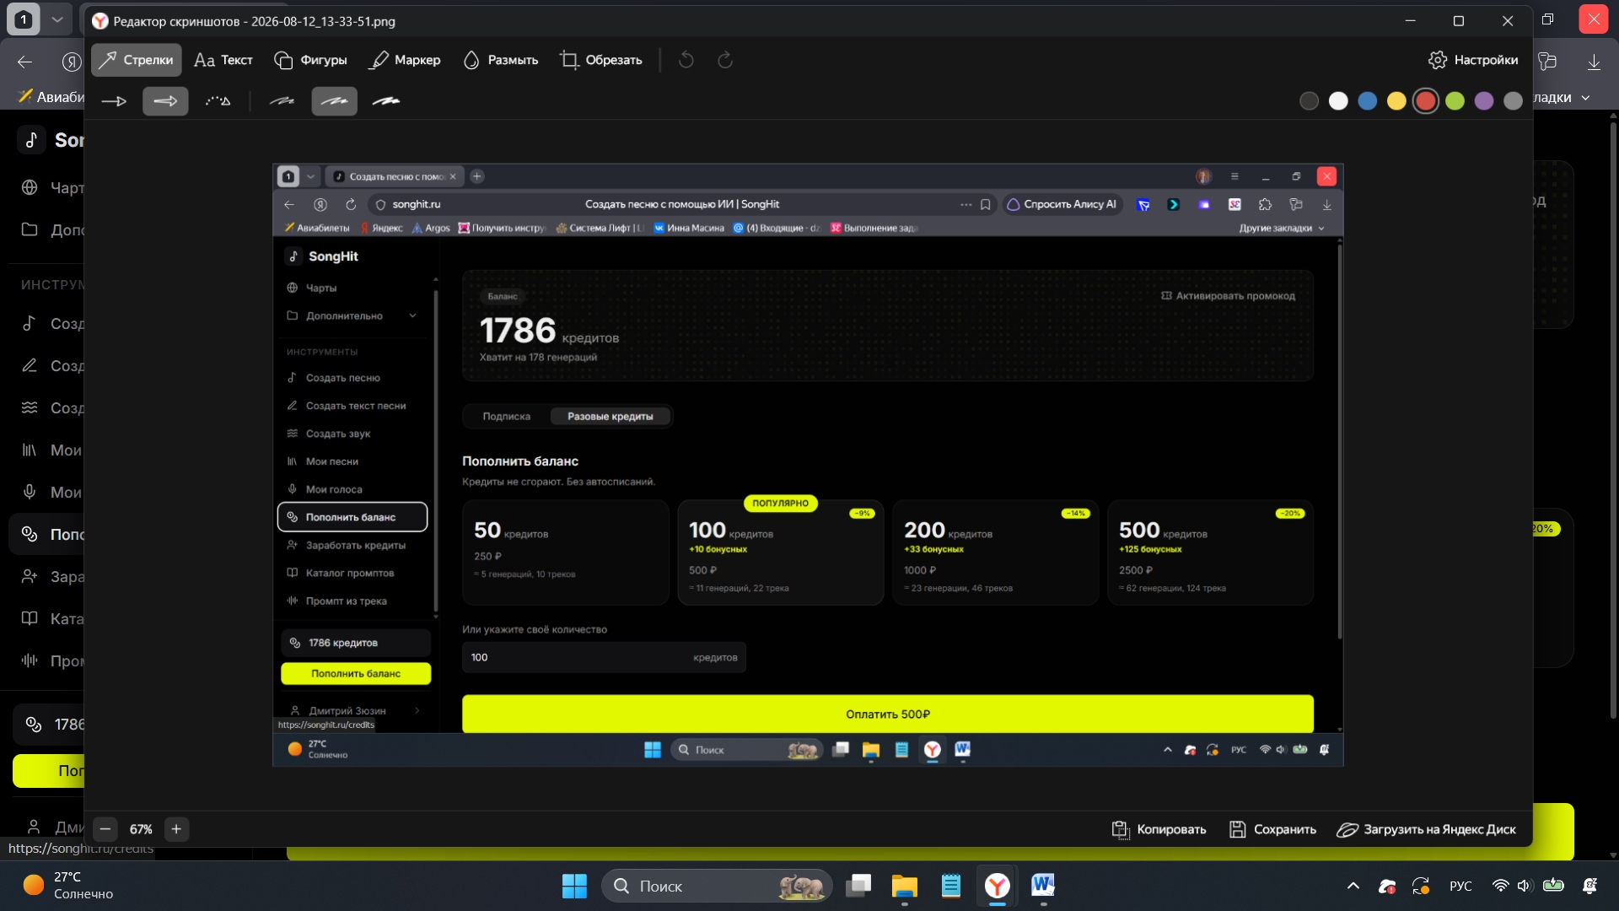
Task: Click the pencil icon in SongHit sidebar
Action: point(30,365)
